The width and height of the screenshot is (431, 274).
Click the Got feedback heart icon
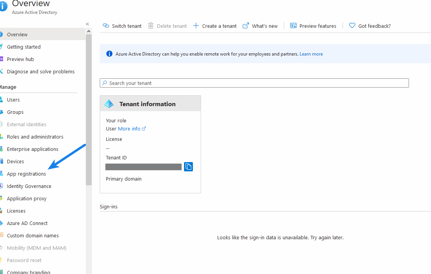click(352, 25)
